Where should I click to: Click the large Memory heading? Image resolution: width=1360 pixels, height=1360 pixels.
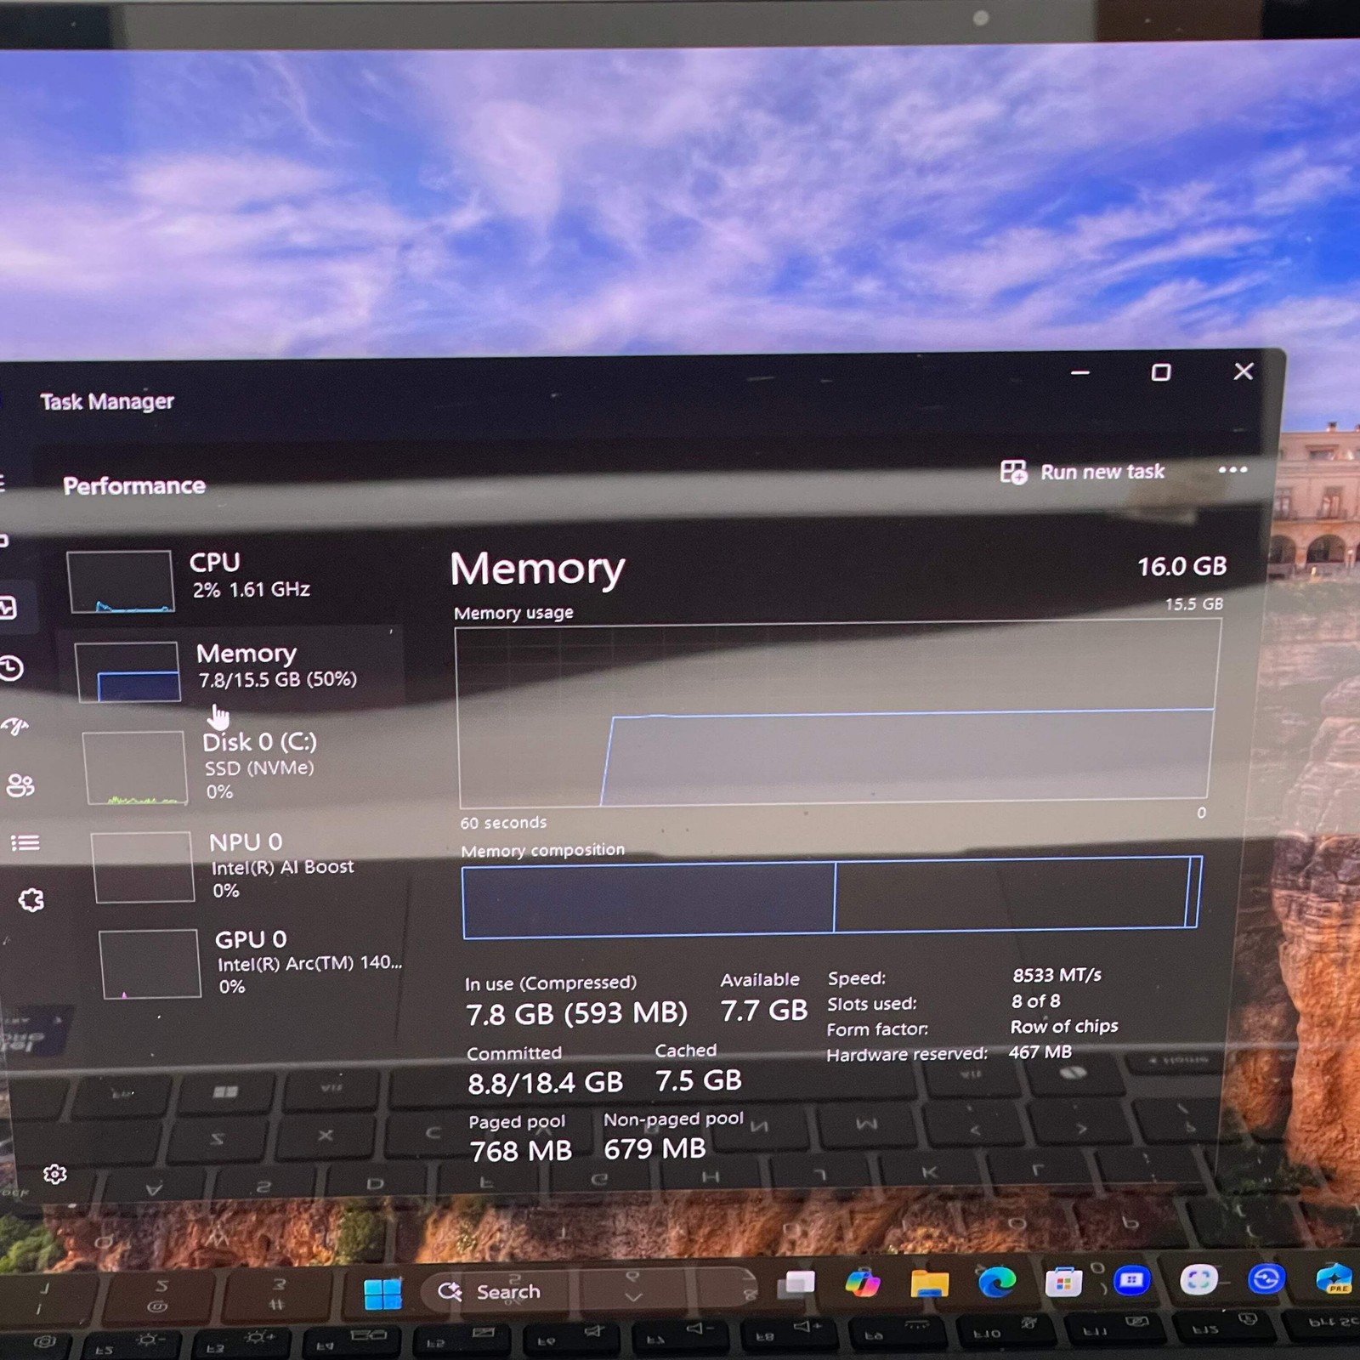point(537,568)
